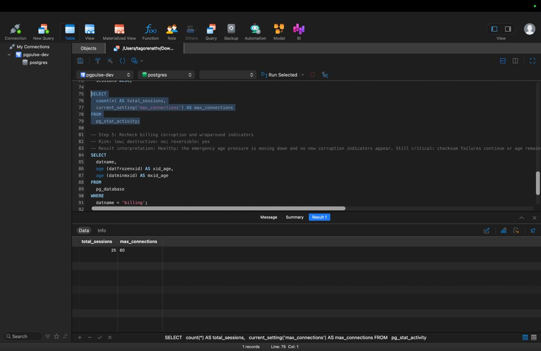Image resolution: width=541 pixels, height=351 pixels.
Task: Open the postgres database dropdown
Action: pos(167,75)
